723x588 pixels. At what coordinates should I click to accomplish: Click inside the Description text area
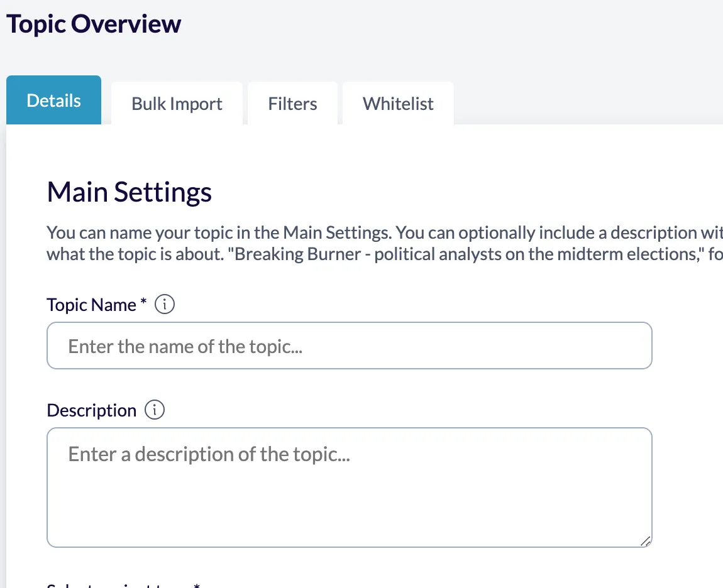tap(350, 487)
